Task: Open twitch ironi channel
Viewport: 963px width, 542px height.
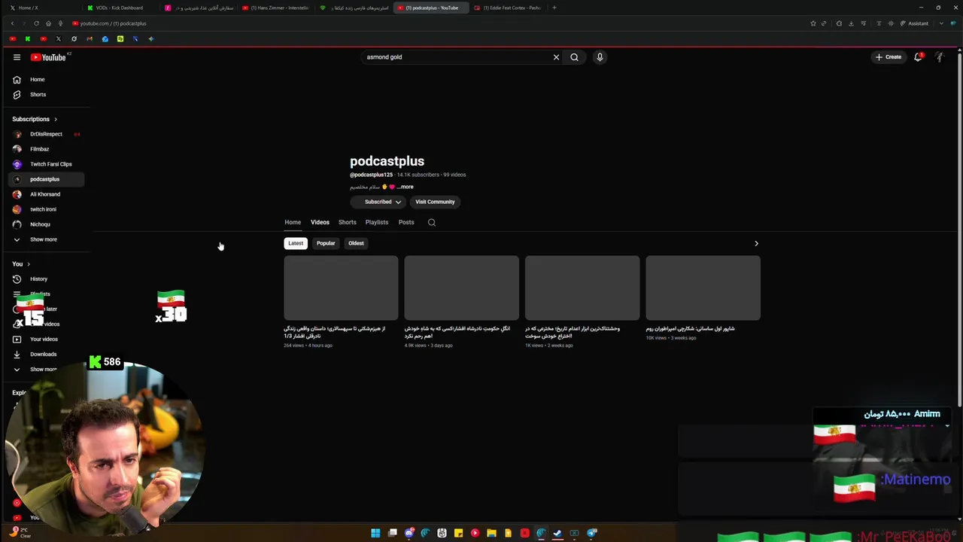Action: pos(46,209)
